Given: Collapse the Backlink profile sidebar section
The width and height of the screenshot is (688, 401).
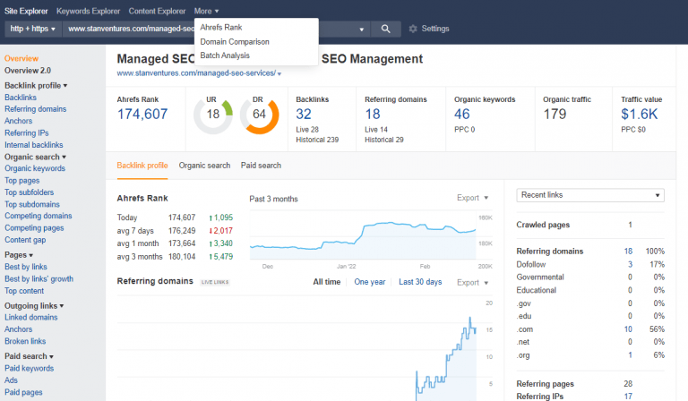Looking at the screenshot, I should pyautogui.click(x=36, y=85).
